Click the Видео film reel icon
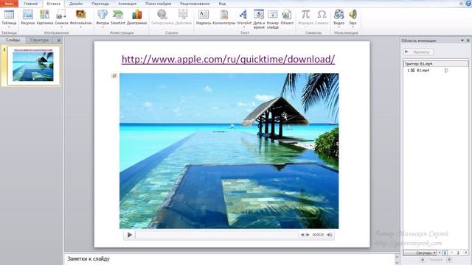 [339, 15]
